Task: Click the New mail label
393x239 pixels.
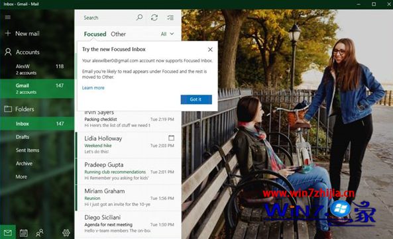Action: [27, 33]
